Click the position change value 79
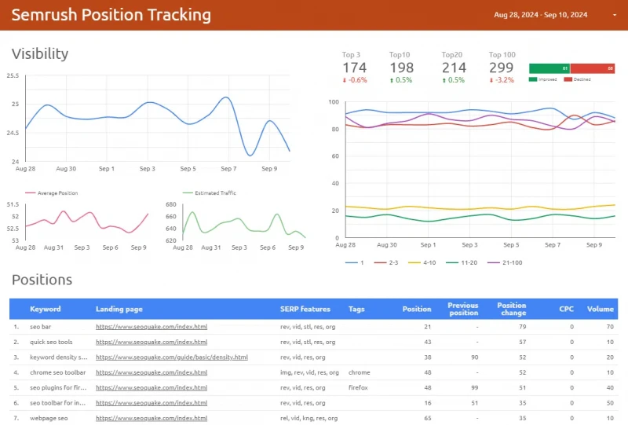This screenshot has height=425, width=628. click(523, 327)
